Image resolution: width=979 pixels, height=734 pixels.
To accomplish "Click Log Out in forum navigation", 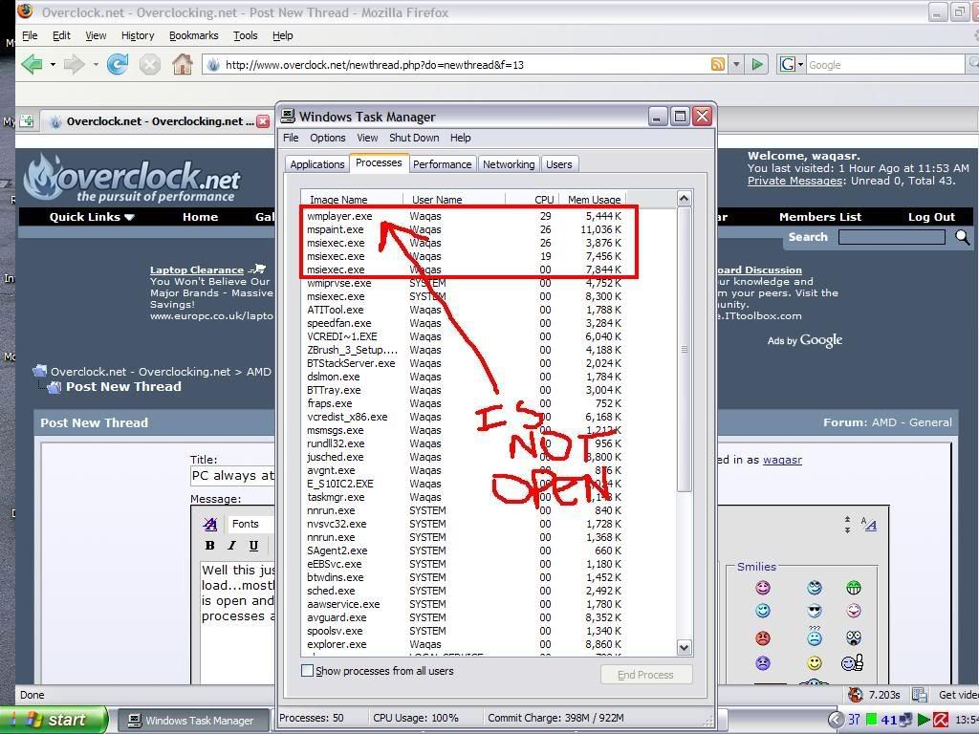I will coord(931,217).
